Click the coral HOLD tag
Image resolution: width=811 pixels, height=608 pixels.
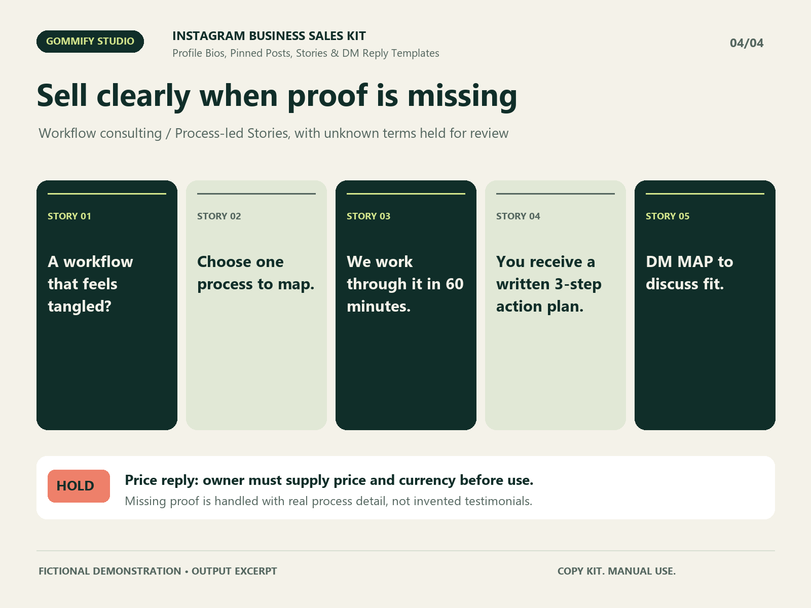tap(79, 486)
